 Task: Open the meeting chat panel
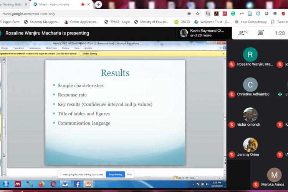(x=260, y=33)
